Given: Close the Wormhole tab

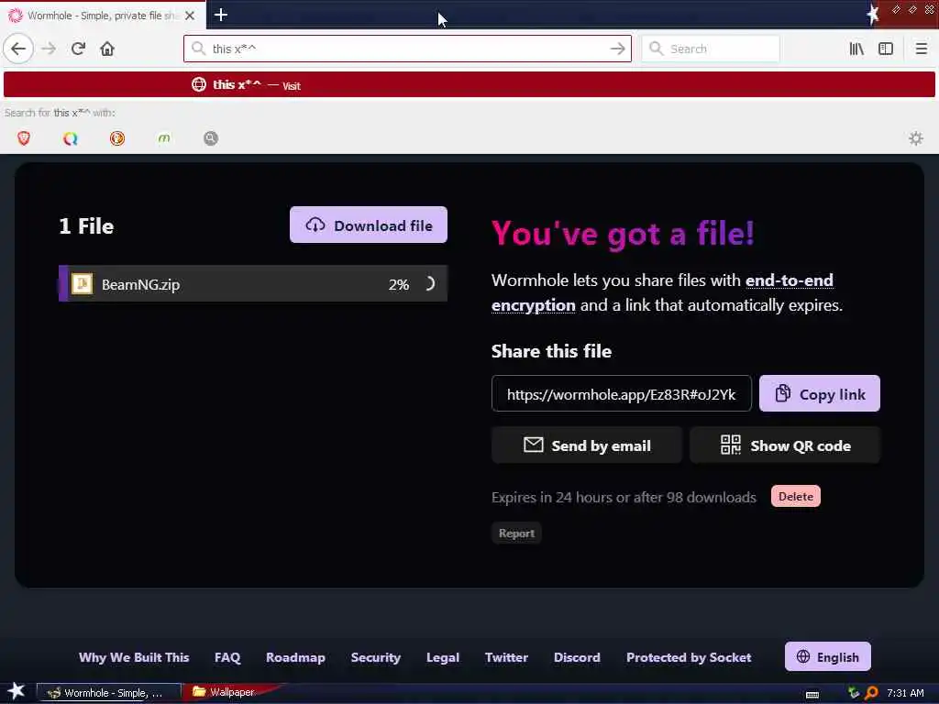Looking at the screenshot, I should click(190, 16).
